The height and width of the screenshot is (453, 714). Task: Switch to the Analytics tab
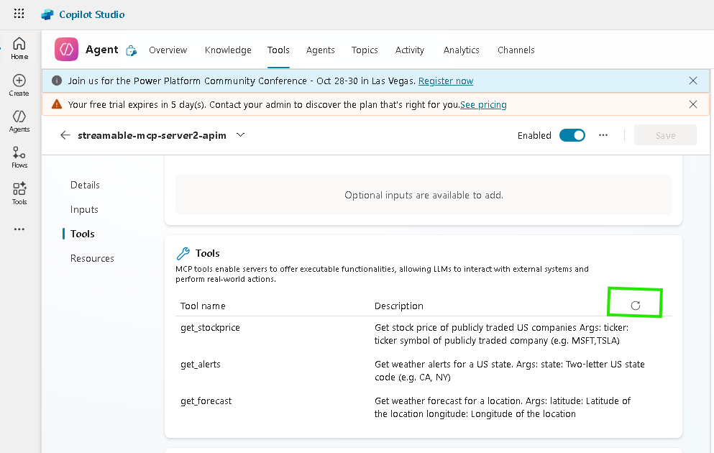coord(462,50)
